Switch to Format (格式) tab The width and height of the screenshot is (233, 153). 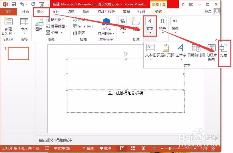(x=158, y=12)
